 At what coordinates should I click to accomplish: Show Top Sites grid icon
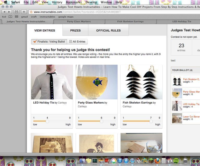[17, 17]
